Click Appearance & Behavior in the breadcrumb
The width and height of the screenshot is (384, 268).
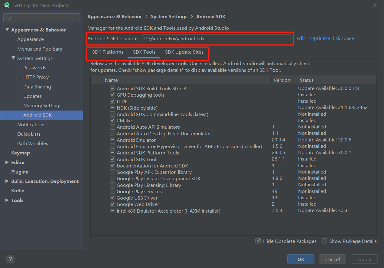pyautogui.click(x=115, y=17)
